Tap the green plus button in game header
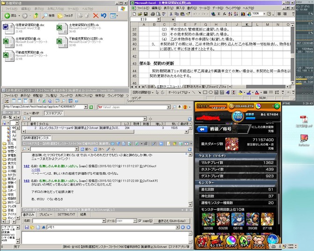This screenshot has height=251, width=314. pos(277,106)
